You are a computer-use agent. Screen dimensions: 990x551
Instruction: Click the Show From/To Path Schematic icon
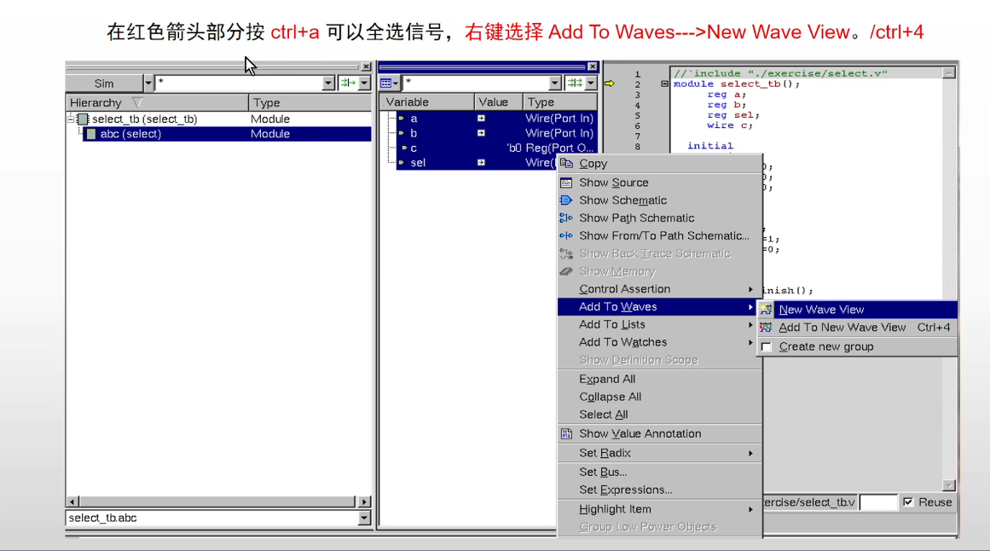[x=566, y=235]
